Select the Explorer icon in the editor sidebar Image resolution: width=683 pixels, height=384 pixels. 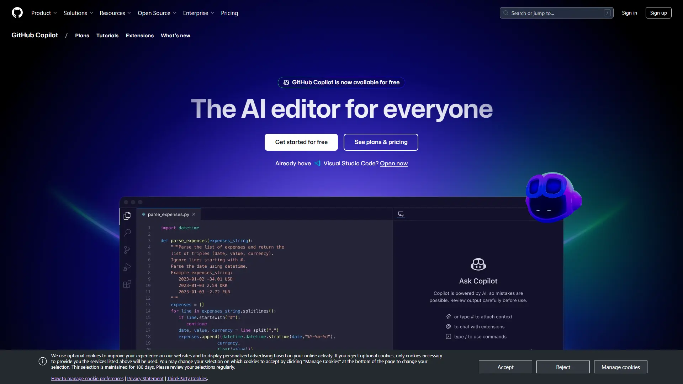[x=127, y=215]
